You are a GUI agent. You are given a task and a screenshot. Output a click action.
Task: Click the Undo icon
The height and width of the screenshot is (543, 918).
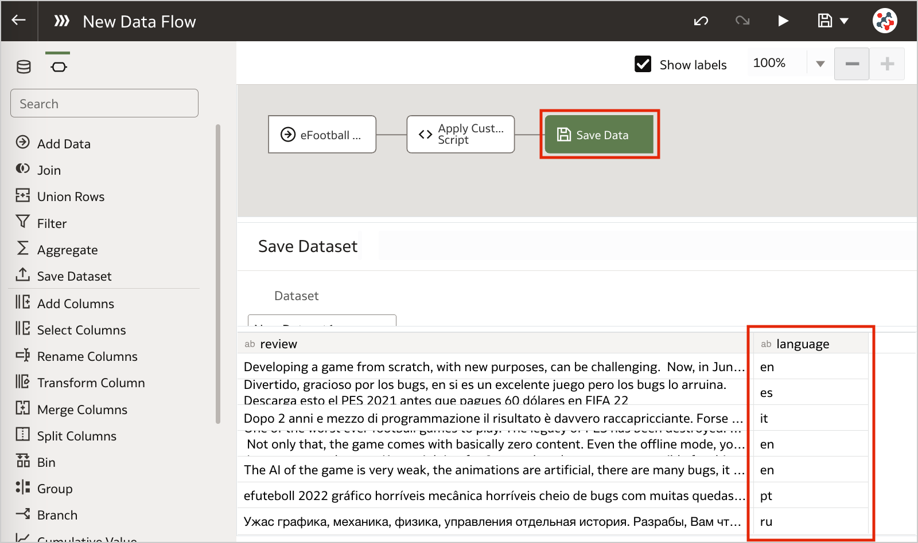(x=701, y=21)
